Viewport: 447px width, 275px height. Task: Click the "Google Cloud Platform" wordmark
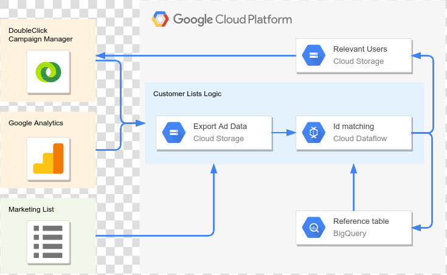point(232,19)
